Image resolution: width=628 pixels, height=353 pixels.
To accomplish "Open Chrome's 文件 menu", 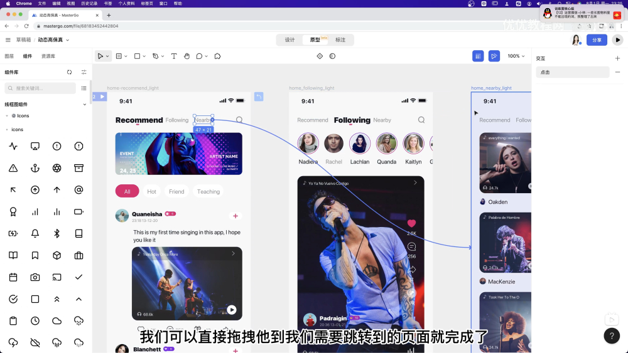I will [x=41, y=4].
